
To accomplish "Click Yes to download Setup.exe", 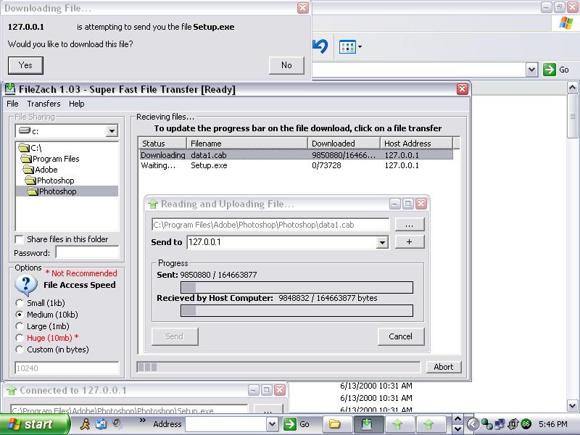I will [x=25, y=65].
